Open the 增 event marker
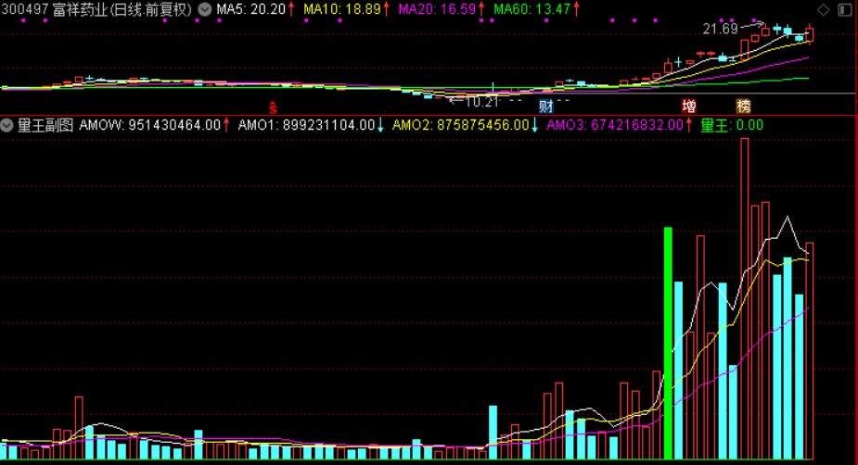858x465 pixels. click(x=689, y=106)
